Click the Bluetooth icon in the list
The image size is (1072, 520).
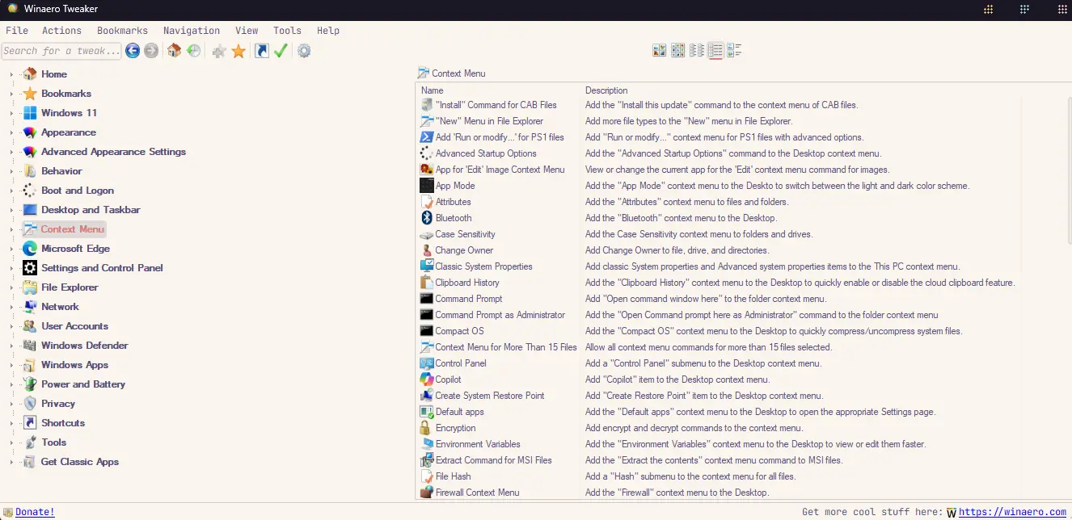click(428, 218)
